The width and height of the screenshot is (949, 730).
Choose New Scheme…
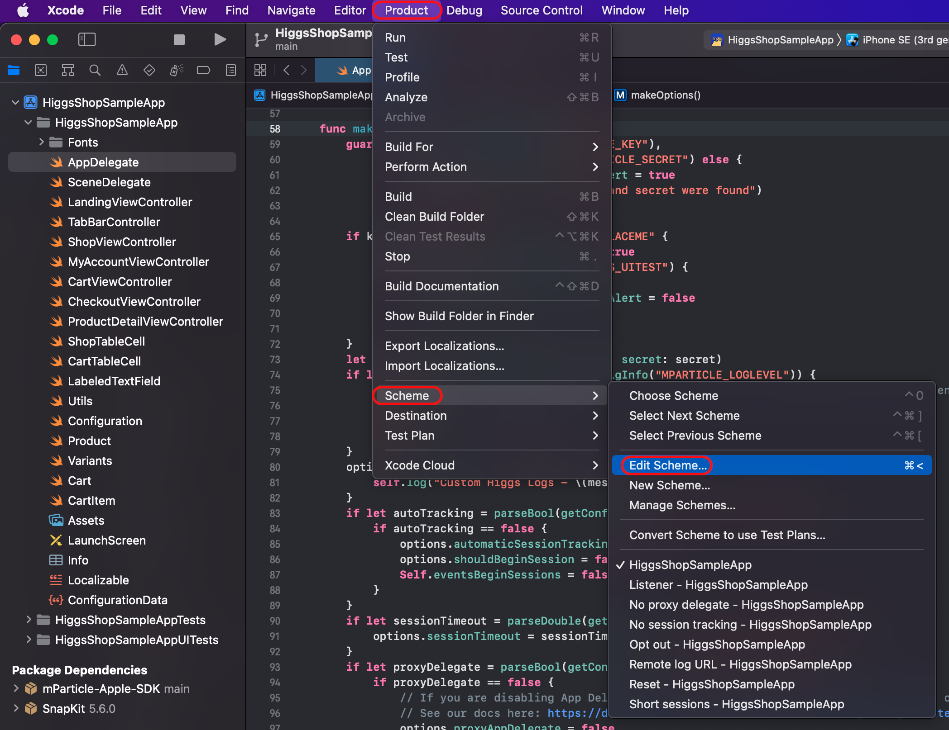point(772,485)
